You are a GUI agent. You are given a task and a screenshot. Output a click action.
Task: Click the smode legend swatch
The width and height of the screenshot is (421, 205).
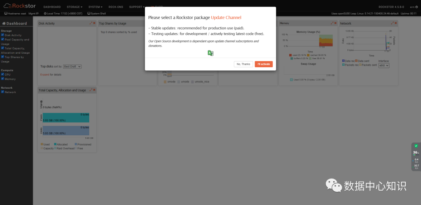[x=165, y=81]
